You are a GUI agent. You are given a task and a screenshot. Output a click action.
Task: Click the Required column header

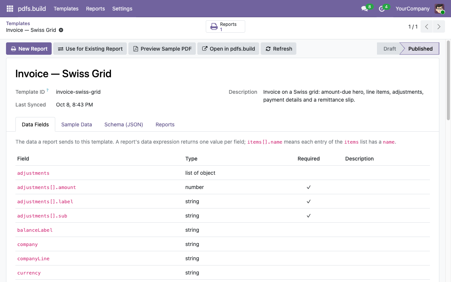(309, 159)
